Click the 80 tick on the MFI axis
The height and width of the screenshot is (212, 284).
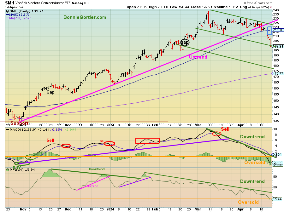(275, 177)
